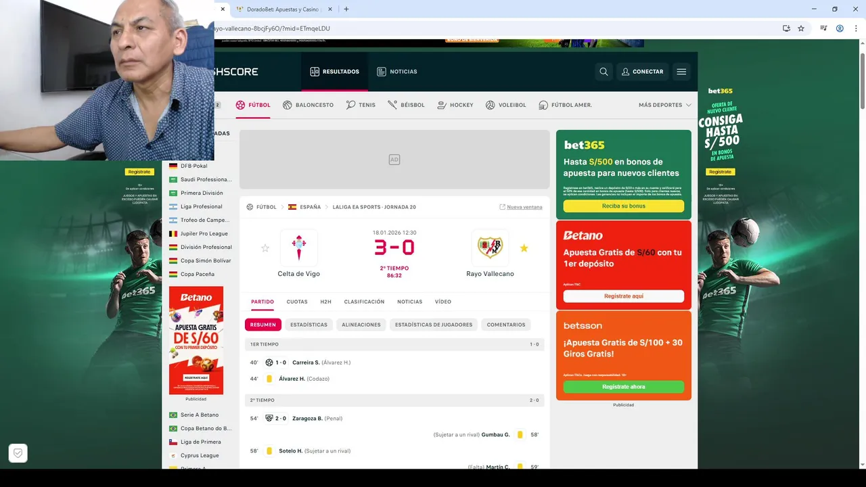Click Betano sidebar ad banner
866x487 pixels.
point(196,340)
